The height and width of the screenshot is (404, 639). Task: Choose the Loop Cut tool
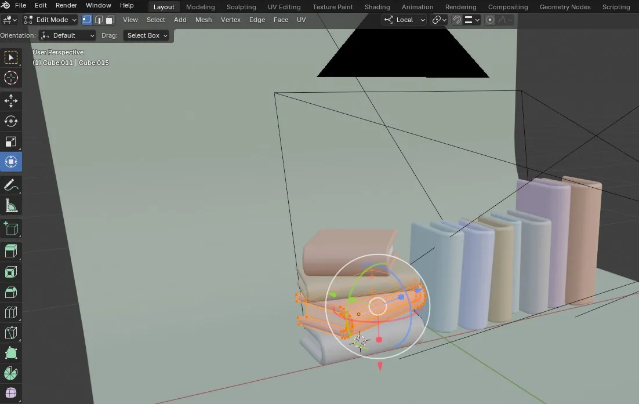tap(11, 313)
